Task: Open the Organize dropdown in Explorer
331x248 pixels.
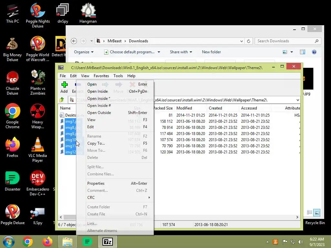Action: point(84,52)
